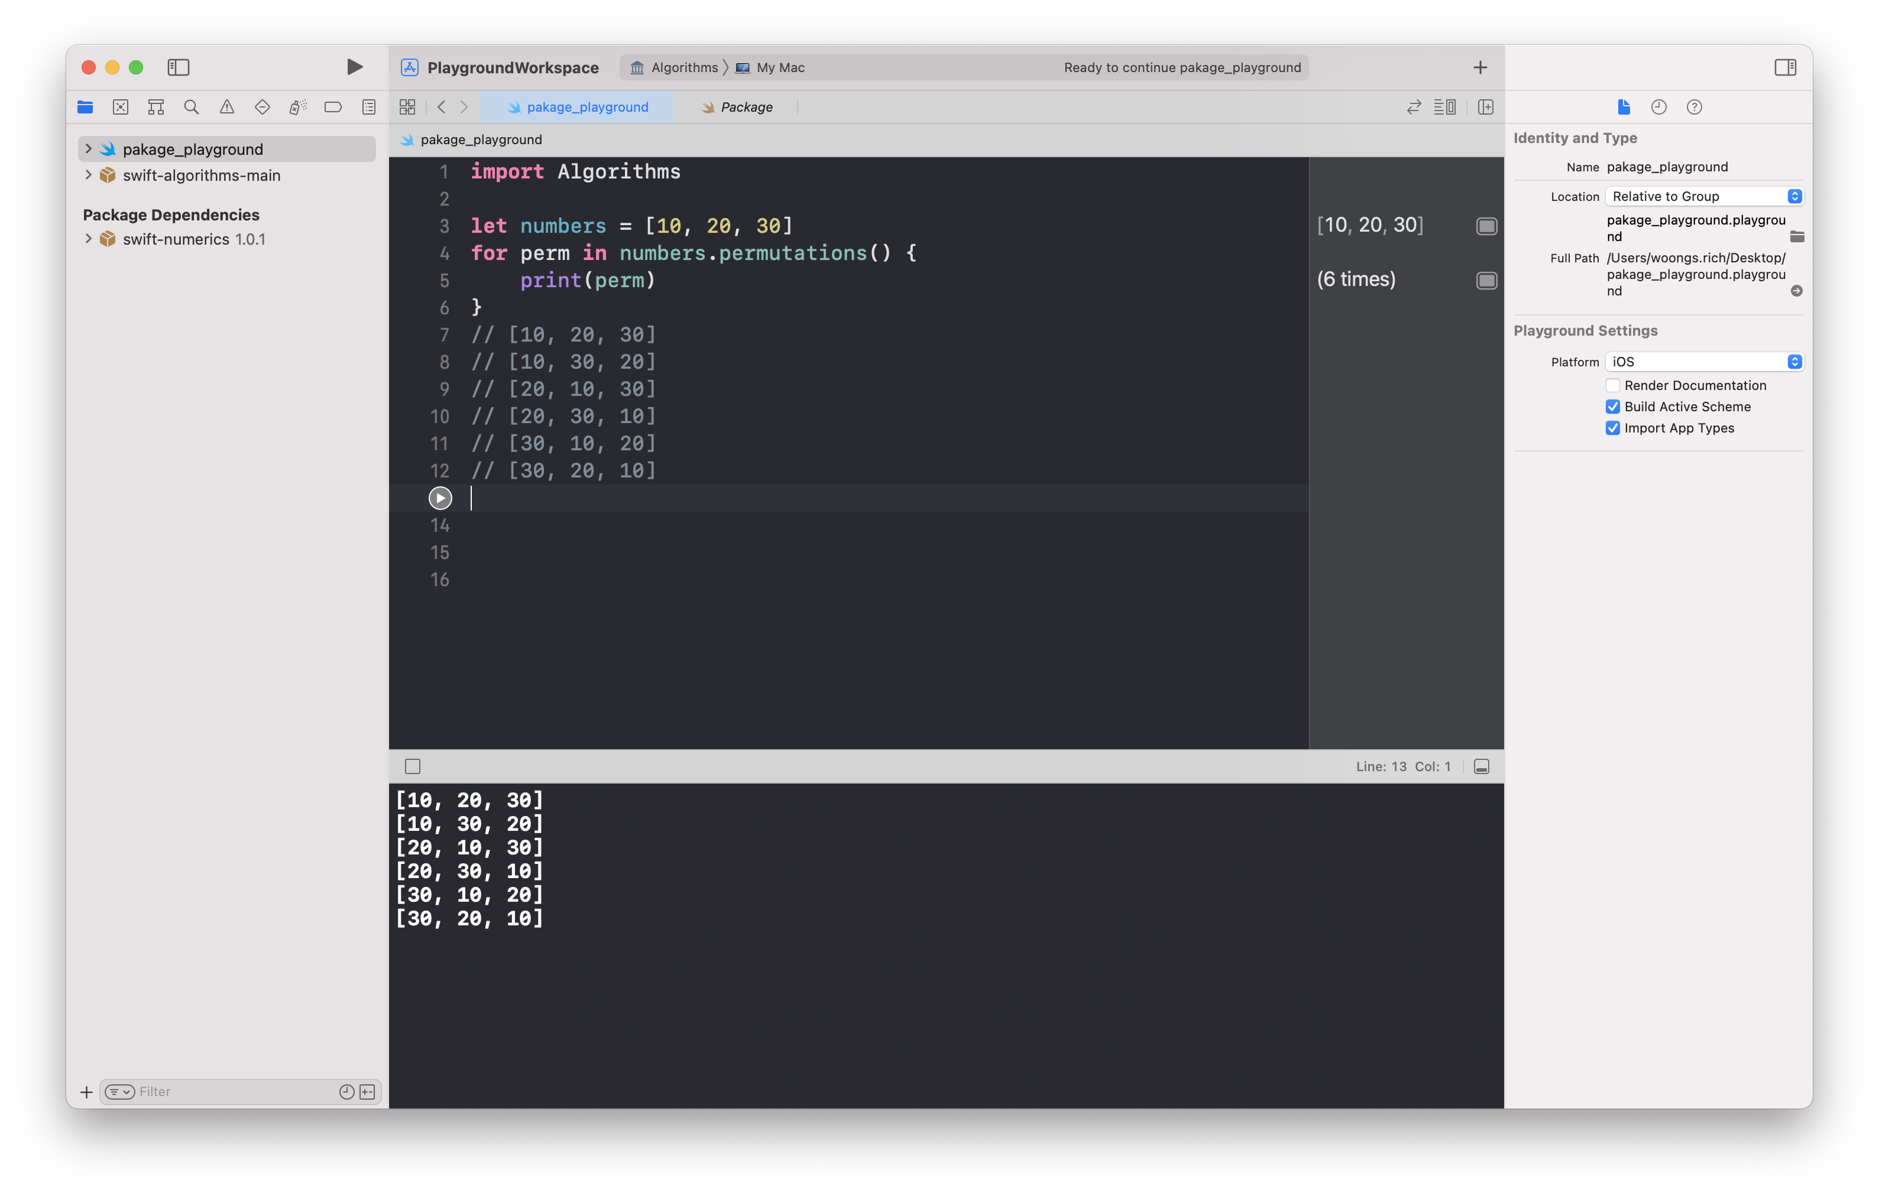Show quick look for 6 times result
1879x1196 pixels.
[1486, 280]
